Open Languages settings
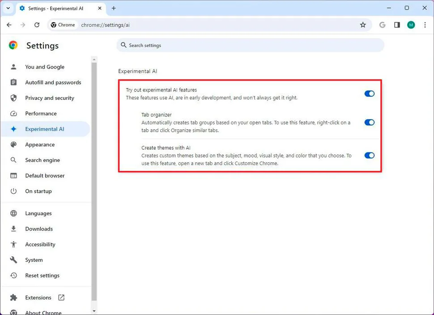The image size is (434, 315). coord(45,213)
